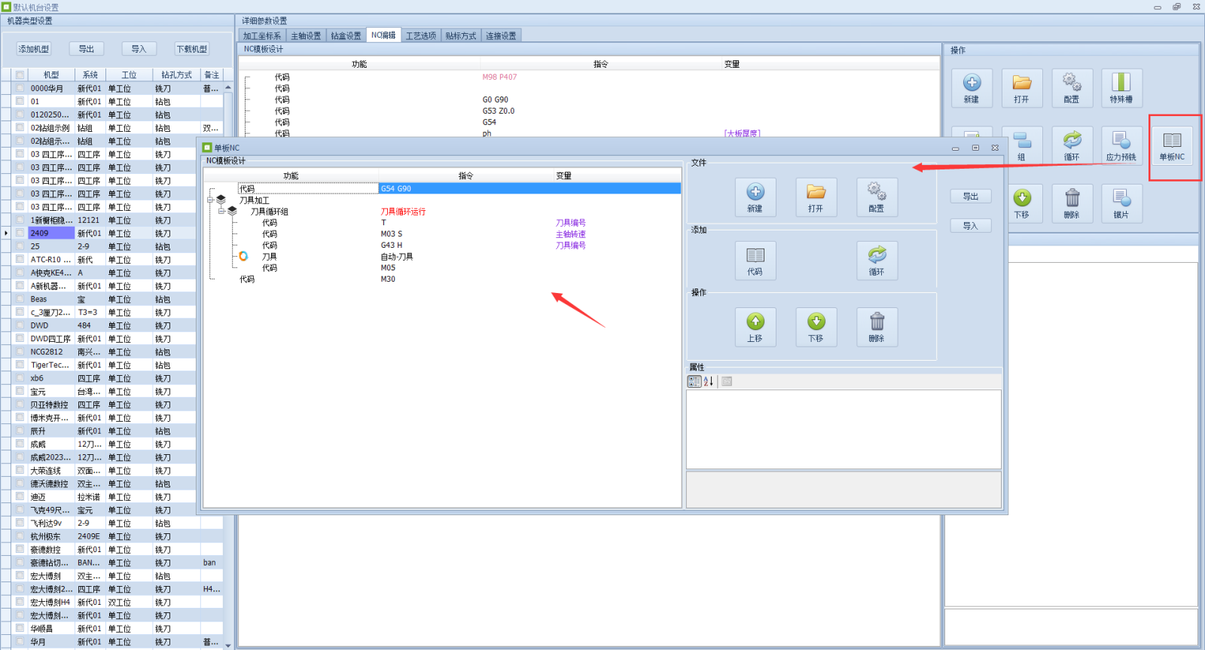Click 新建 in the 单板NC 文件 group

755,197
